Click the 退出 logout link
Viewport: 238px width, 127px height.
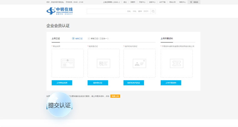click(x=125, y=2)
